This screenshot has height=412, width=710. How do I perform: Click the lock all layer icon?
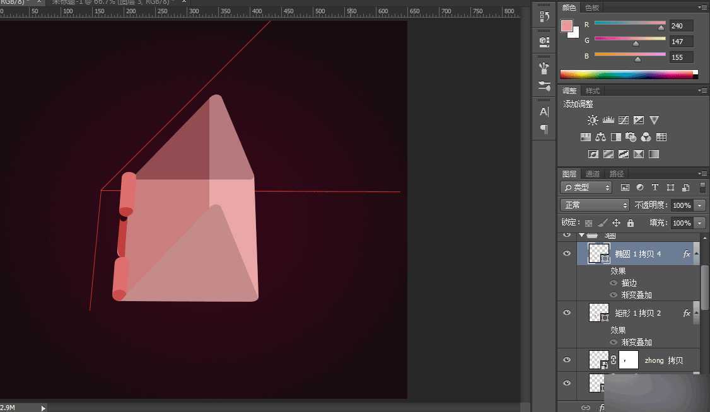tap(630, 223)
